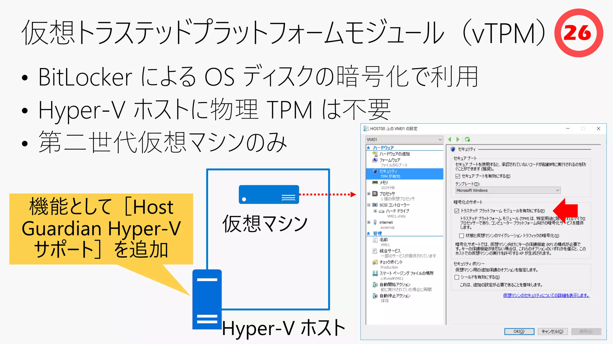The height and width of the screenshot is (344, 613).
Task: Select セキュリティ TPM が有効 tree item
Action: pos(404,174)
